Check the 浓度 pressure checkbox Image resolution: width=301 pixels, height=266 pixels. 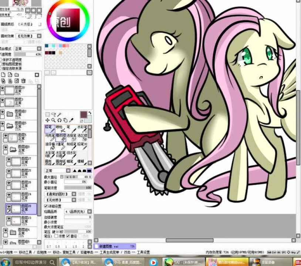(56, 236)
